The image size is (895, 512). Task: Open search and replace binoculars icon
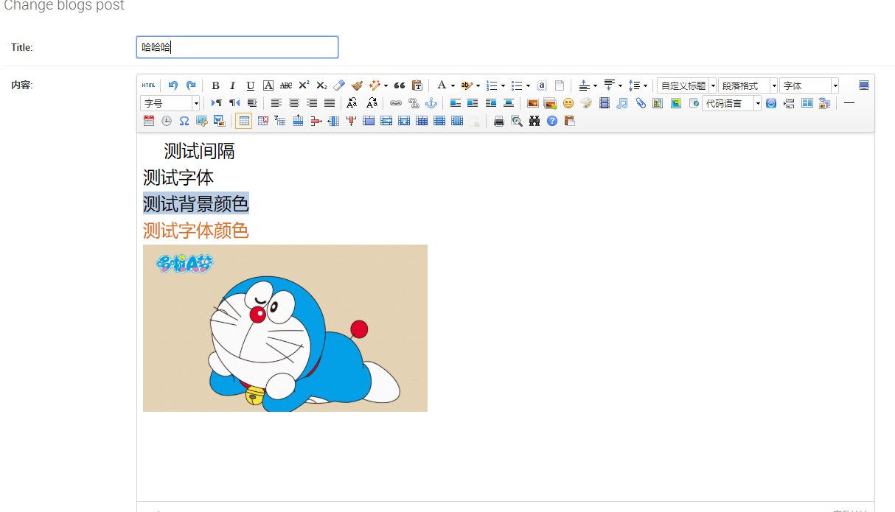coord(534,121)
